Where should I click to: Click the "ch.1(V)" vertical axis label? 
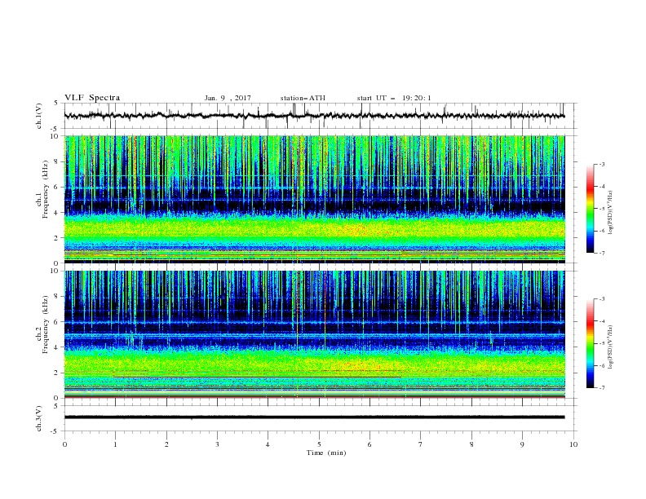click(39, 116)
